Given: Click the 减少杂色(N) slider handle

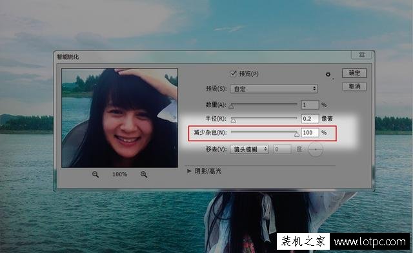Looking at the screenshot, I should coord(297,134).
